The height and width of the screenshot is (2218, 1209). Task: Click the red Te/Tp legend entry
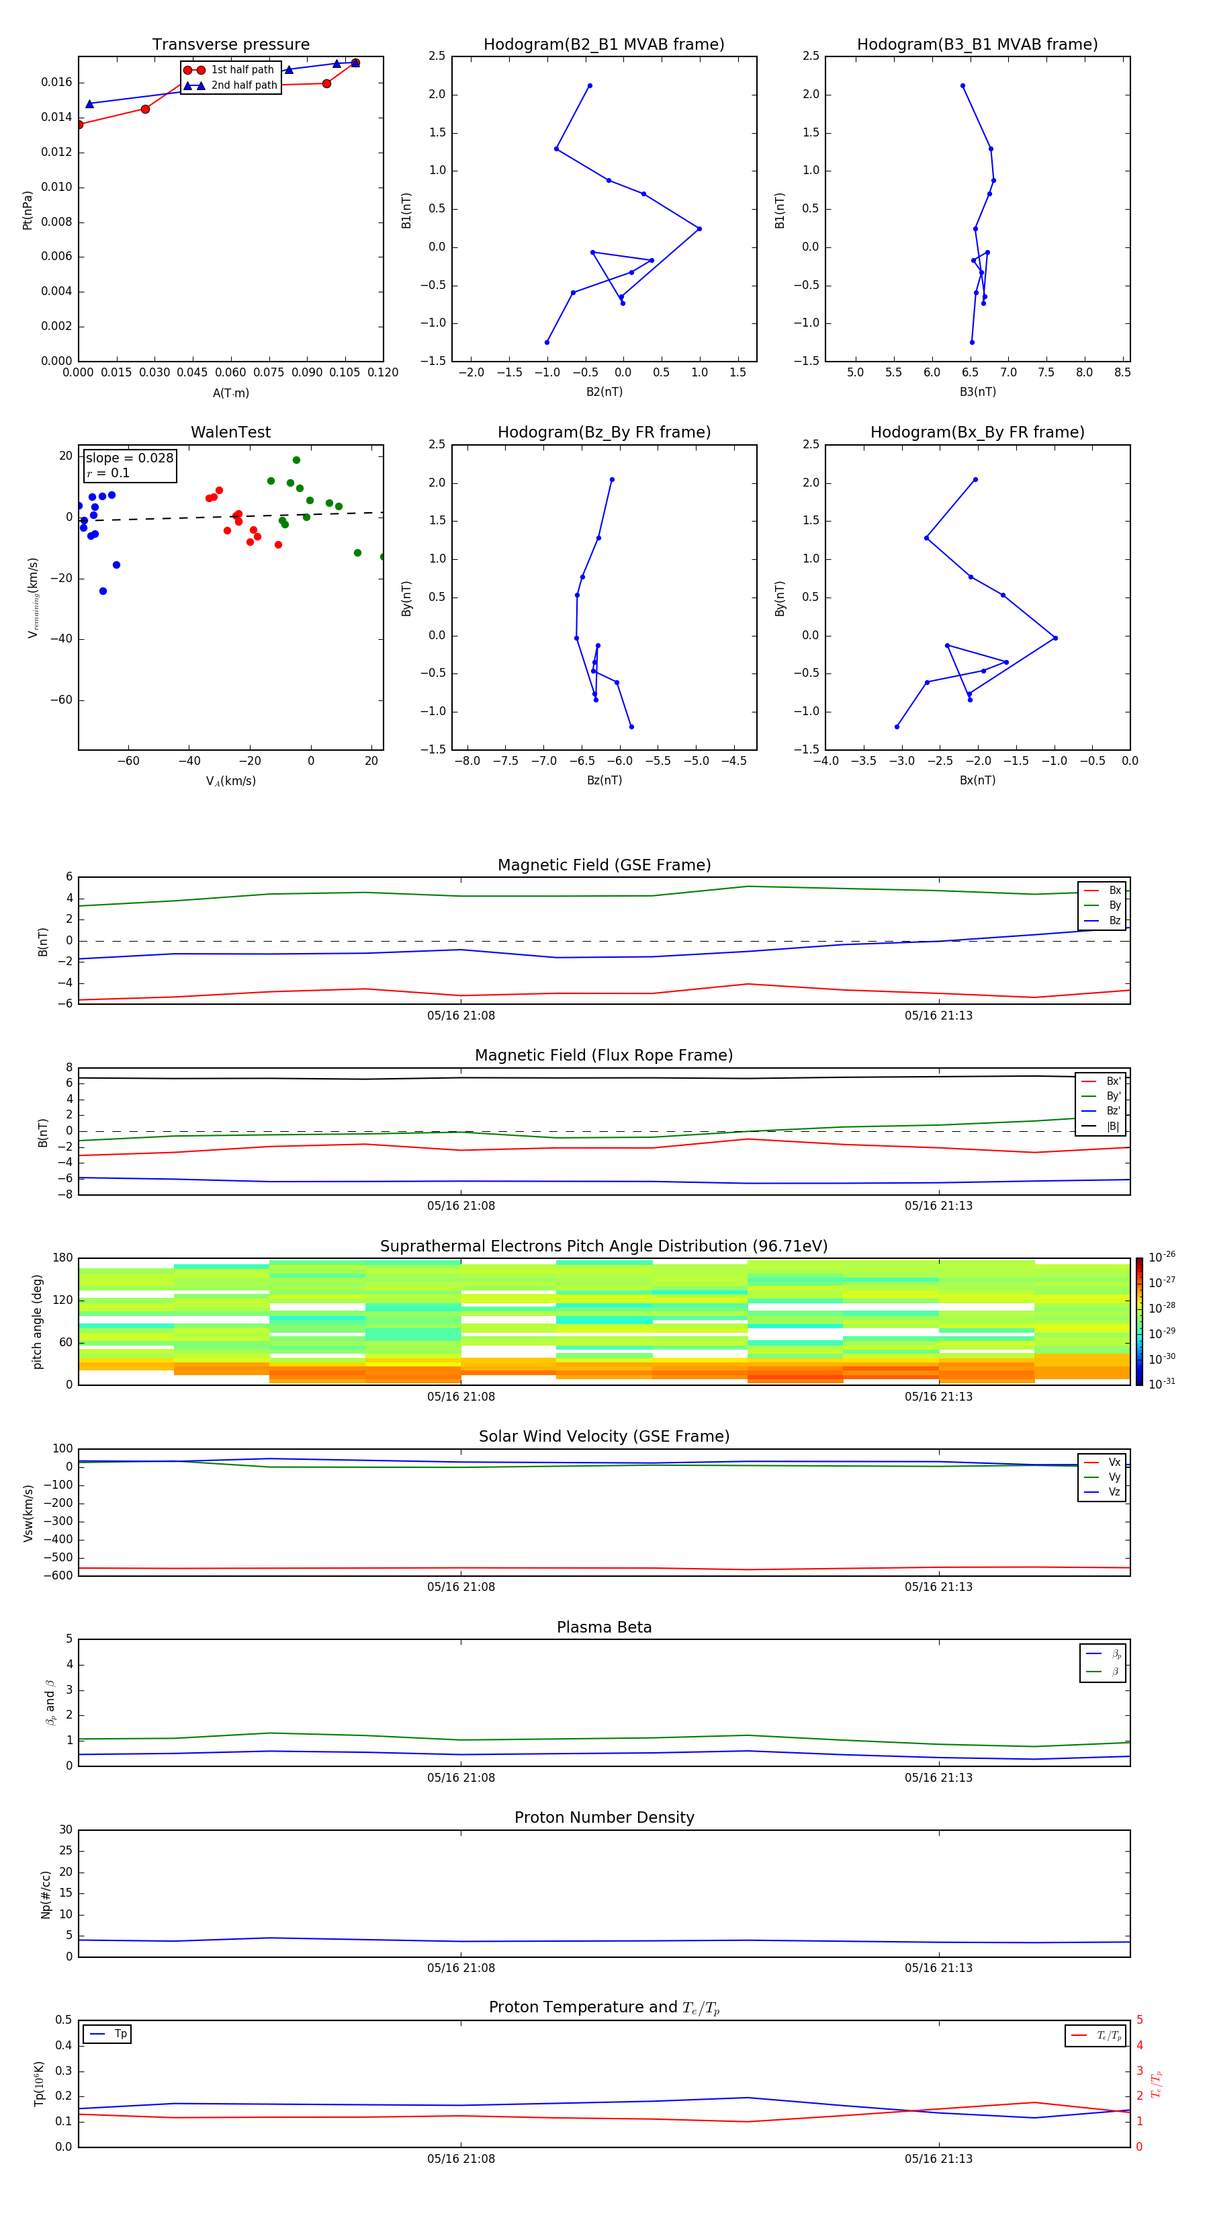coord(1096,2035)
